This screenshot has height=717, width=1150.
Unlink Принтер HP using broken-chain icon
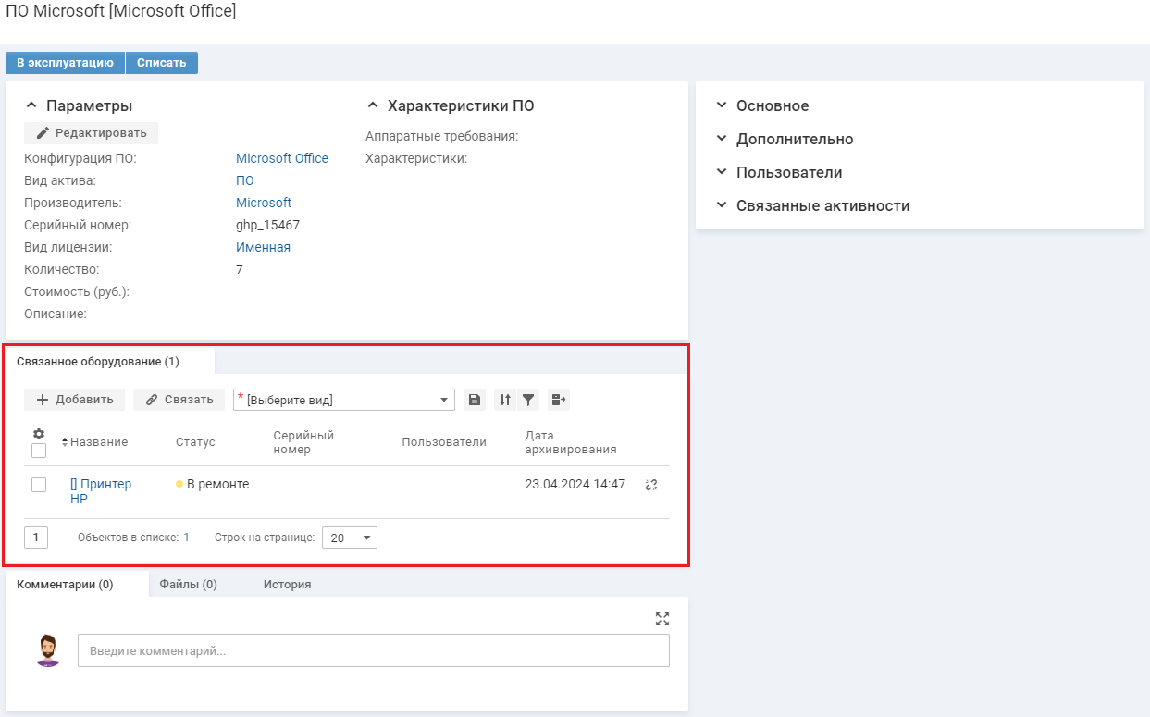(651, 485)
